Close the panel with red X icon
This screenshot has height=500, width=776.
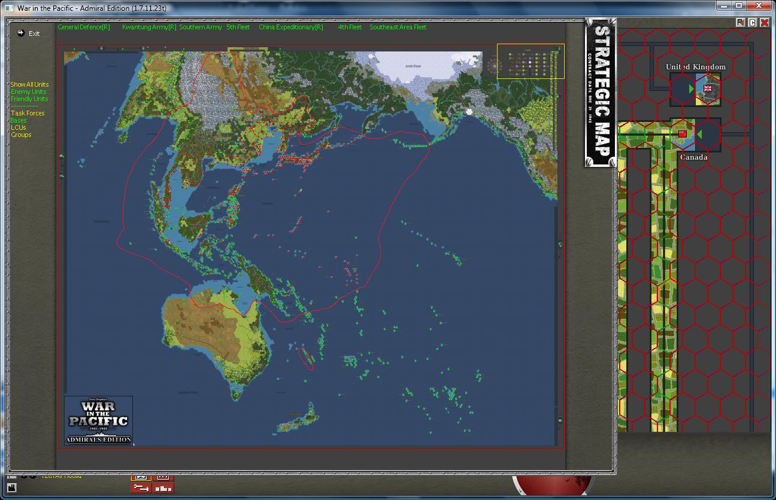pos(765,23)
